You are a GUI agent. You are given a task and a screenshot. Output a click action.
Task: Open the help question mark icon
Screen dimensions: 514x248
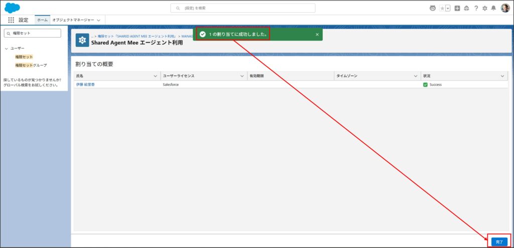click(476, 8)
